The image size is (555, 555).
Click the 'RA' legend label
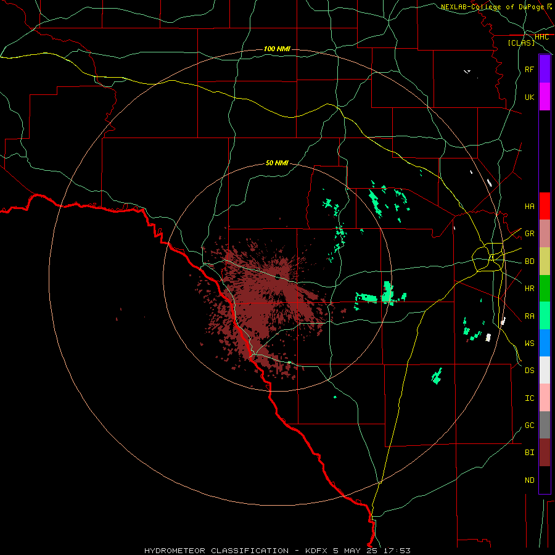tap(529, 316)
